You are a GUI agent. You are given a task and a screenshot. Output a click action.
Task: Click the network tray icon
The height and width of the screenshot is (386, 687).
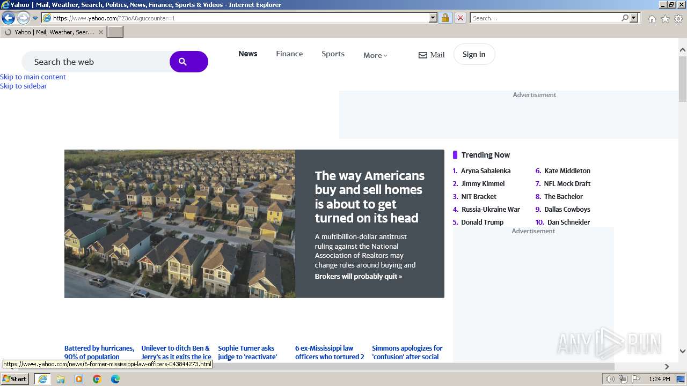pos(623,379)
